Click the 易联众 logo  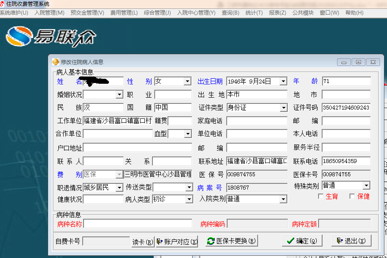pos(51,37)
